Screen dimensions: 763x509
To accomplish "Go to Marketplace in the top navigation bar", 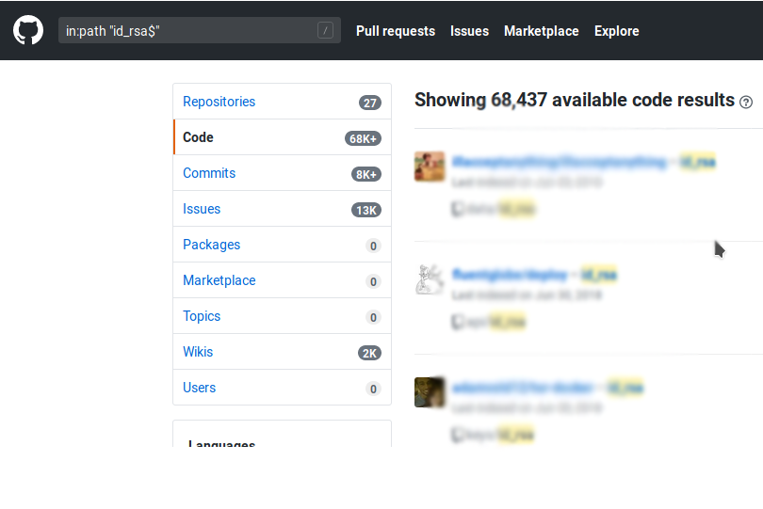I will tap(542, 31).
